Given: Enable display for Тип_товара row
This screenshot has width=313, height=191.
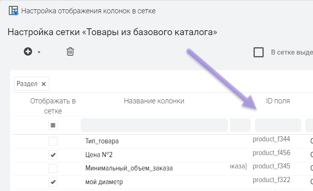Looking at the screenshot, I should pos(53,141).
